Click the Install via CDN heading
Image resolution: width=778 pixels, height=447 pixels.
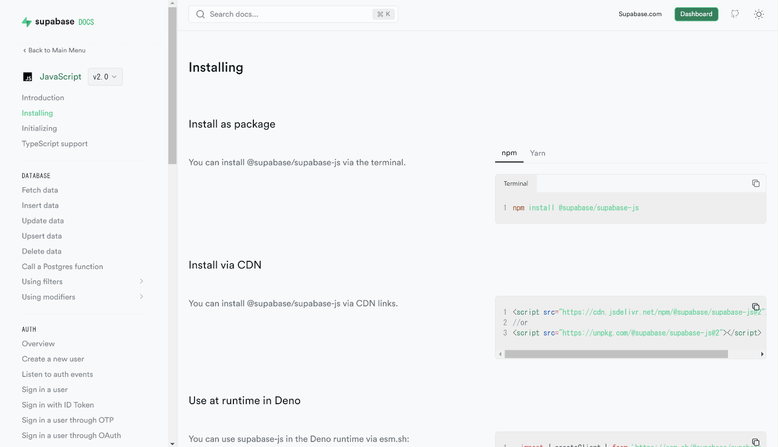click(225, 265)
